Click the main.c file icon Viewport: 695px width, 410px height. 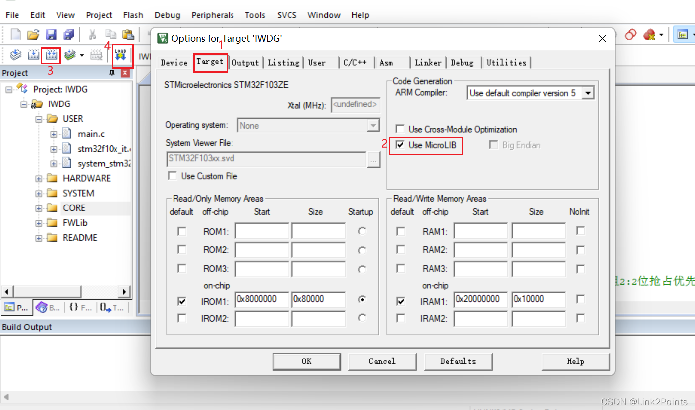pos(67,134)
